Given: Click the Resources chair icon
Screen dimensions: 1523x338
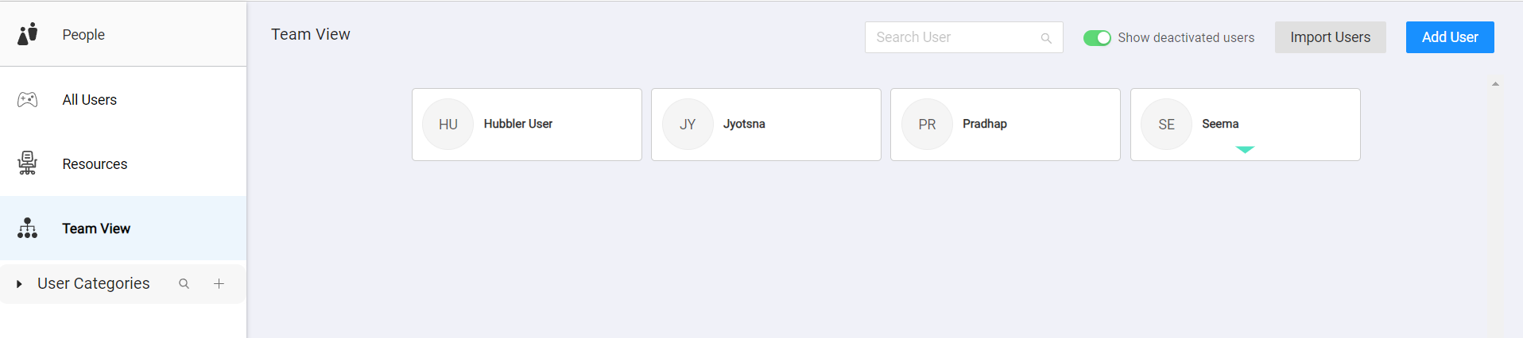Looking at the screenshot, I should pyautogui.click(x=28, y=163).
